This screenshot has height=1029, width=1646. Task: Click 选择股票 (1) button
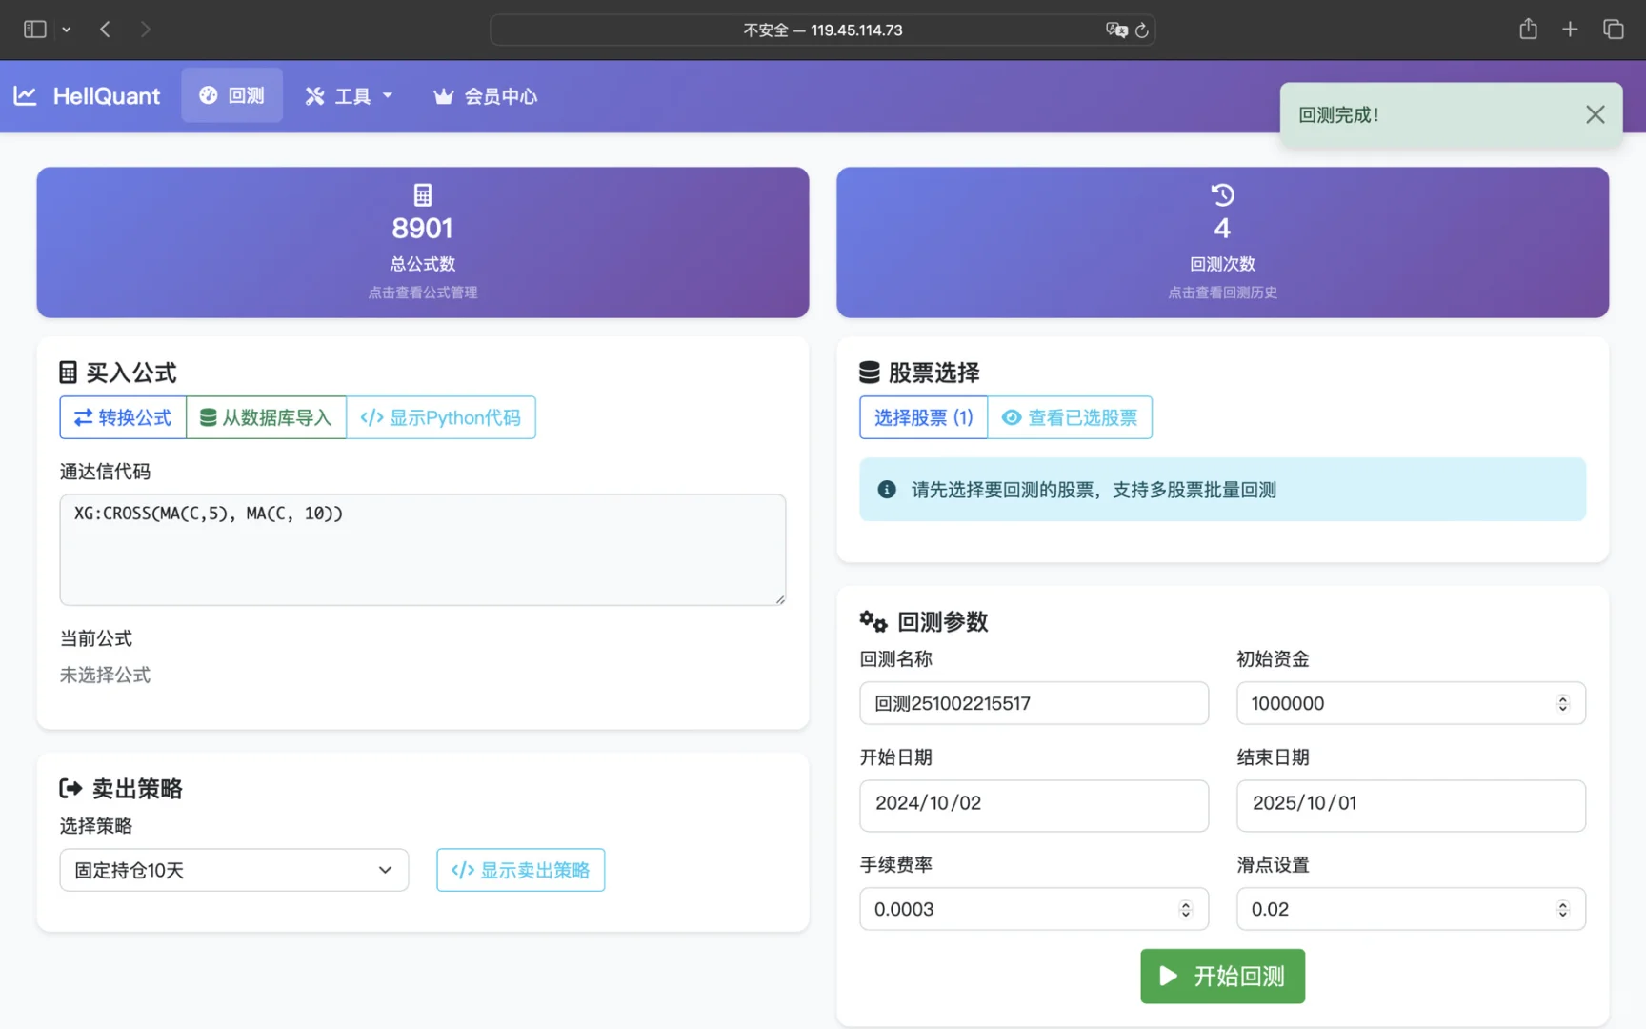[x=922, y=417]
